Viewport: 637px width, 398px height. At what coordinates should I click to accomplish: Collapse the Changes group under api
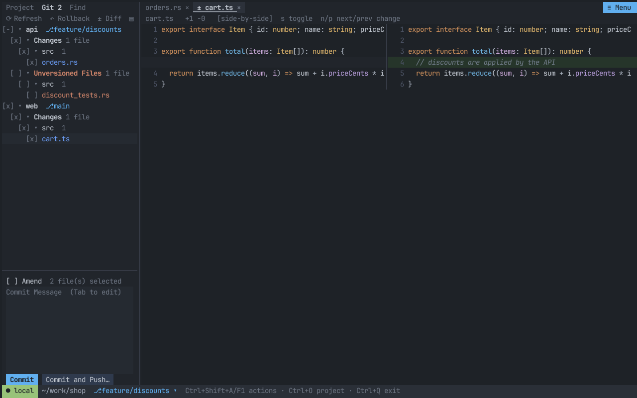28,40
